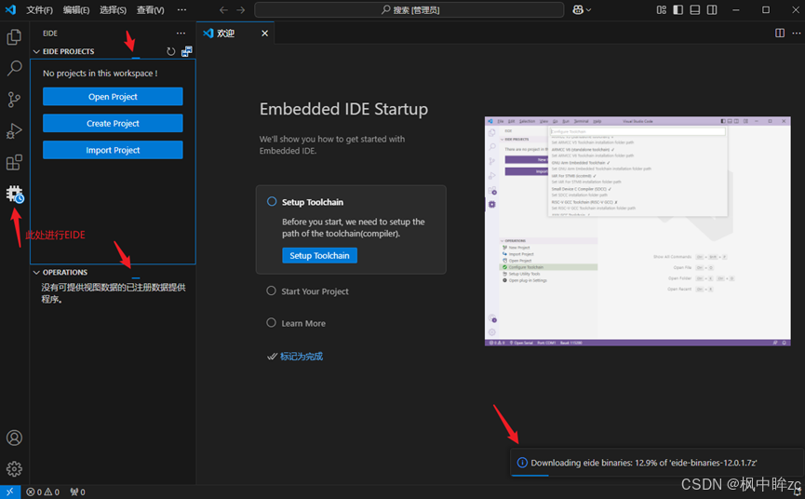The width and height of the screenshot is (805, 499).
Task: Click the 标记为完成 link
Action: coord(302,357)
